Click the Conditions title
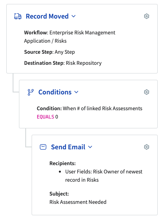 tap(55, 92)
